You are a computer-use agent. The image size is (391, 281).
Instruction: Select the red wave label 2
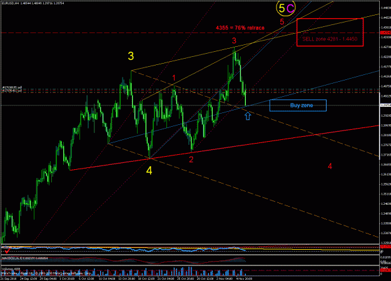191,159
